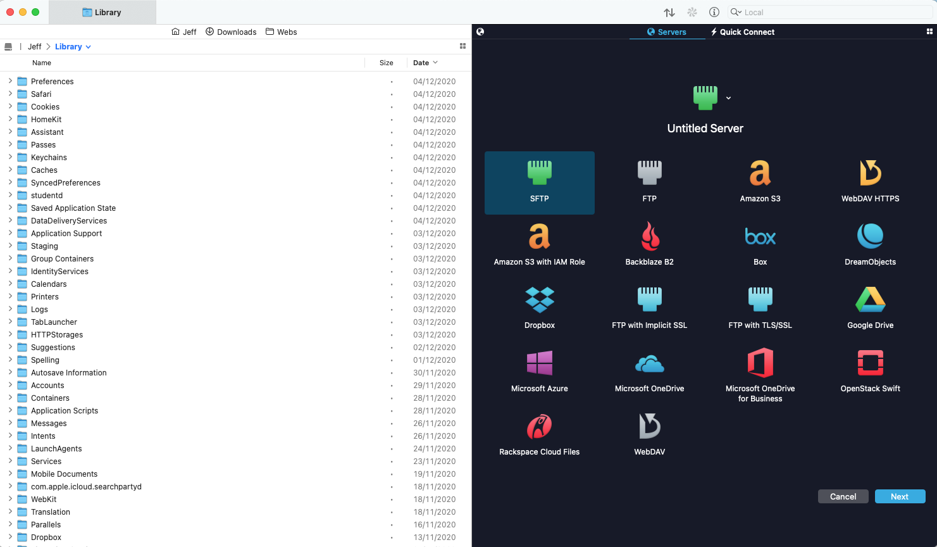Expand the Logs folder
Image resolution: width=937 pixels, height=547 pixels.
point(10,309)
